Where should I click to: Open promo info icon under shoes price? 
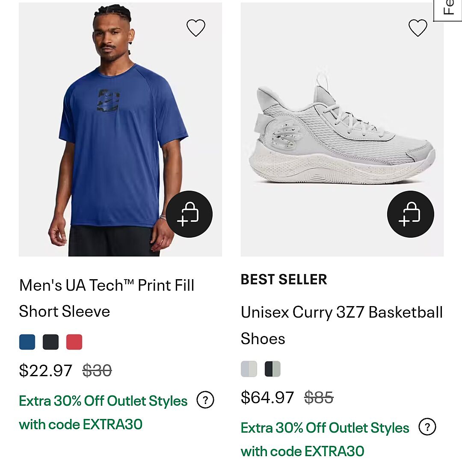tap(427, 427)
